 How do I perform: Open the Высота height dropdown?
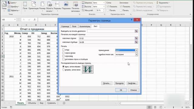point(104,6)
